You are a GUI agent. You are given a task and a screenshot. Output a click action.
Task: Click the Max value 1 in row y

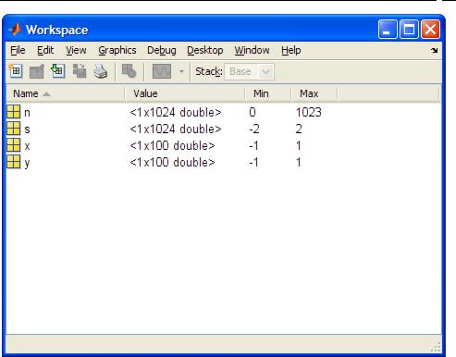point(299,163)
